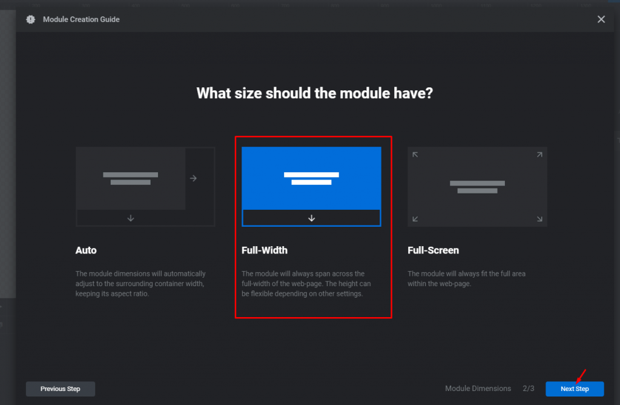Click the Module Creation Guide gear icon
620x405 pixels.
30,19
